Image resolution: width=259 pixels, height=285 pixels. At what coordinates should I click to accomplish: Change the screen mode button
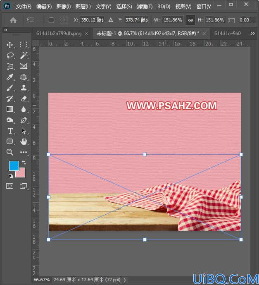[23, 186]
